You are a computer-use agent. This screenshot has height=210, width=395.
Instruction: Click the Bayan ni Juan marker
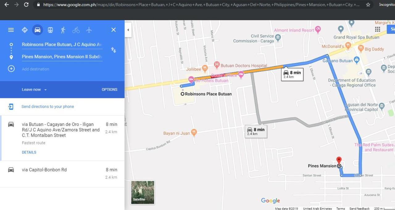(x=194, y=133)
